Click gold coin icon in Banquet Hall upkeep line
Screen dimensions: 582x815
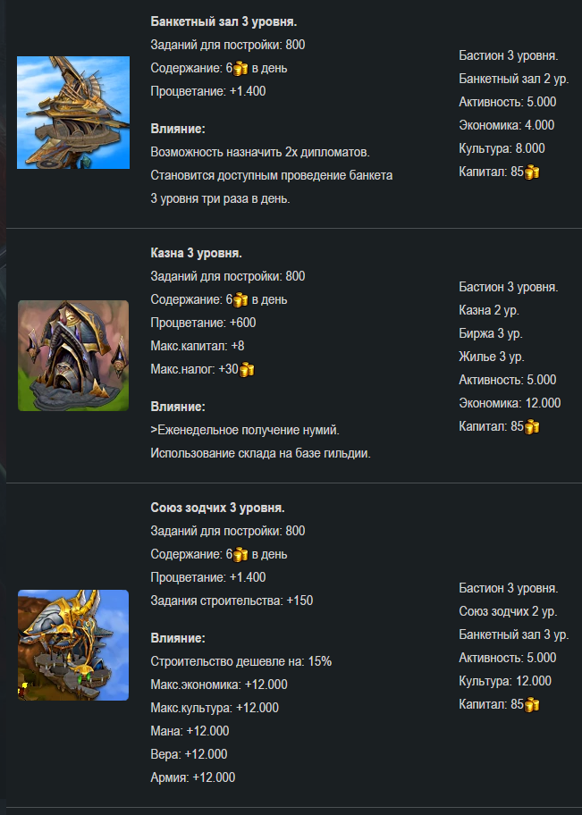tap(240, 69)
